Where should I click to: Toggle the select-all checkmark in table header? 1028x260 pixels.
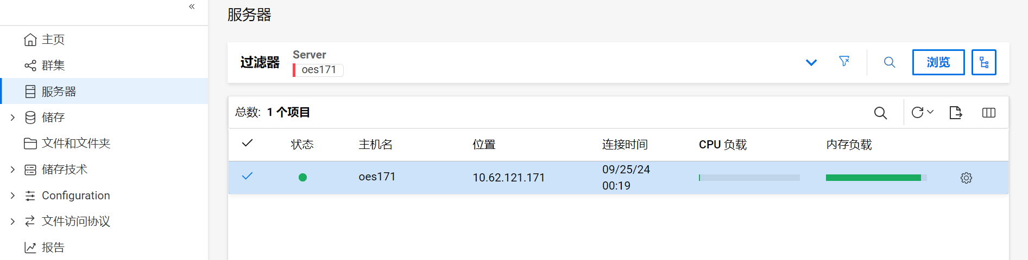[x=247, y=143]
